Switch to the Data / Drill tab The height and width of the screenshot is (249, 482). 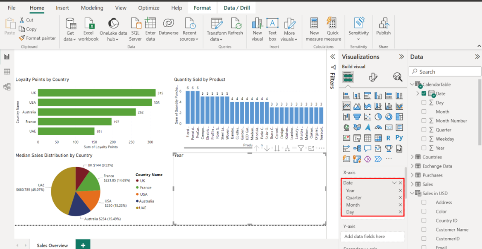click(237, 8)
